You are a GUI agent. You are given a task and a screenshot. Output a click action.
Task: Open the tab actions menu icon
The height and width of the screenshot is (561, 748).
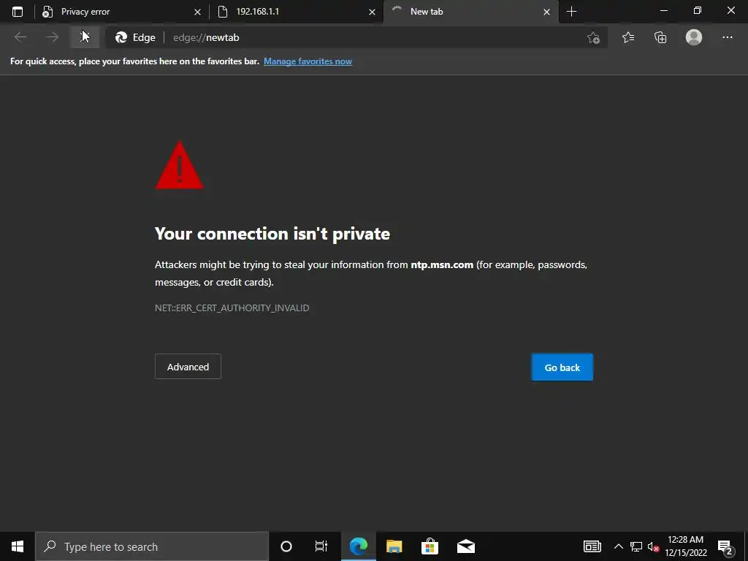(18, 12)
